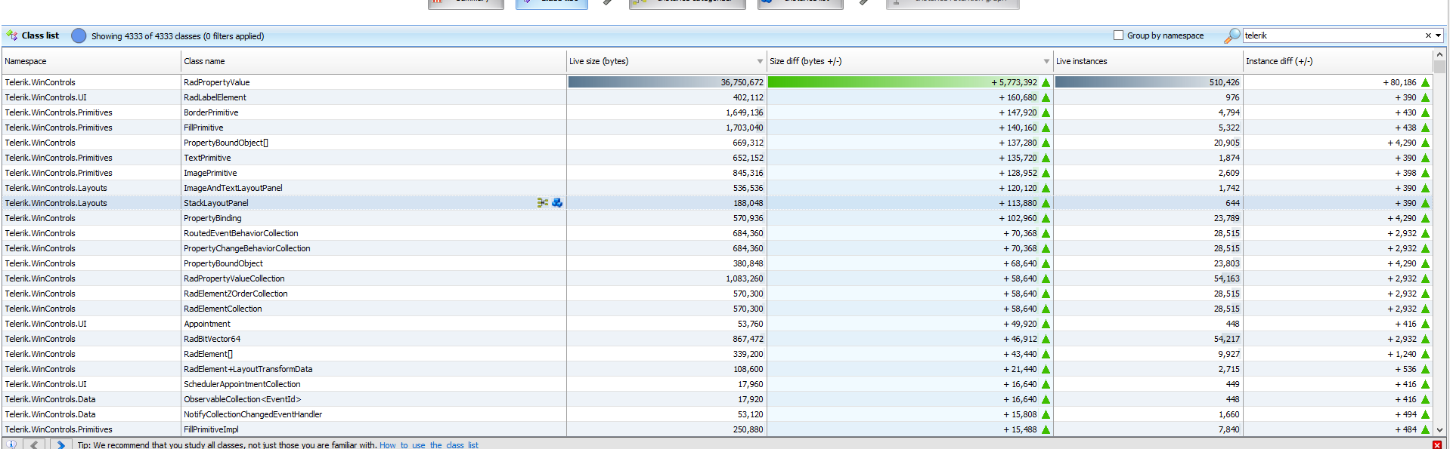Click green size diff arrow for TextPrimitive

1046,158
